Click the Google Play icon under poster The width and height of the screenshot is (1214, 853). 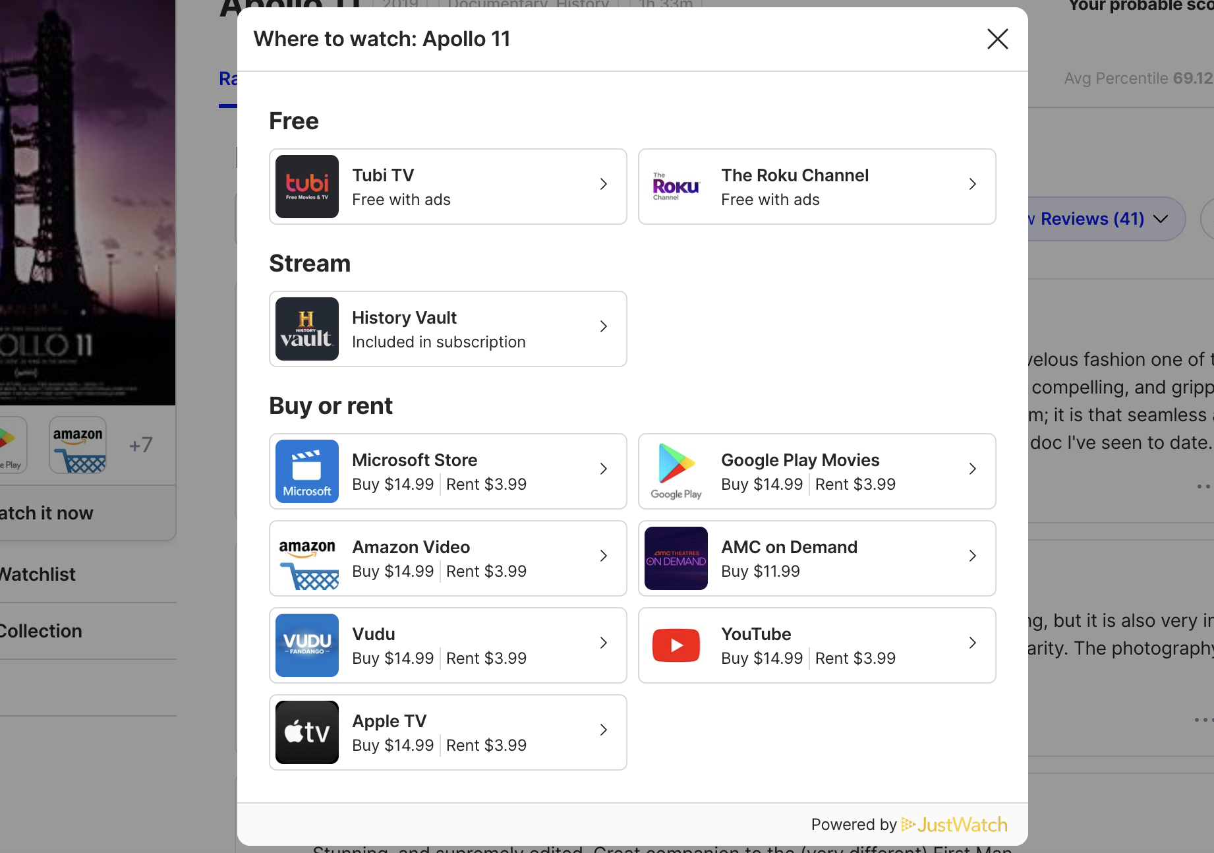[x=13, y=445]
